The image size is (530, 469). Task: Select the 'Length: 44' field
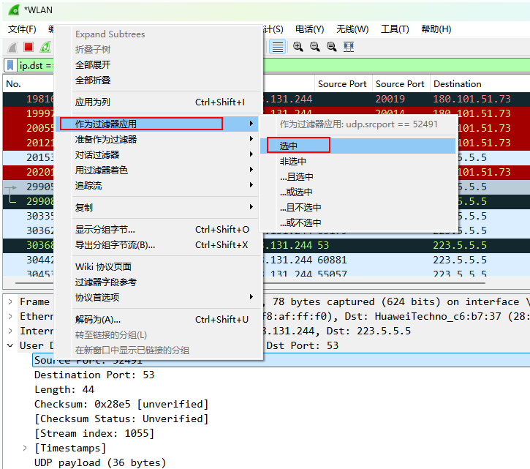[64, 389]
